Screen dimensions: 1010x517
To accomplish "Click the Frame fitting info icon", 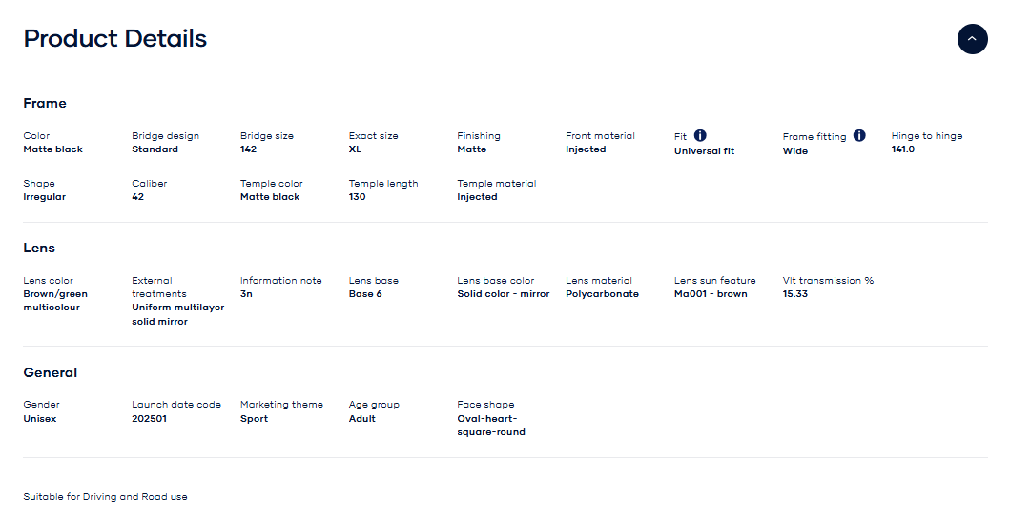I will click(x=859, y=136).
